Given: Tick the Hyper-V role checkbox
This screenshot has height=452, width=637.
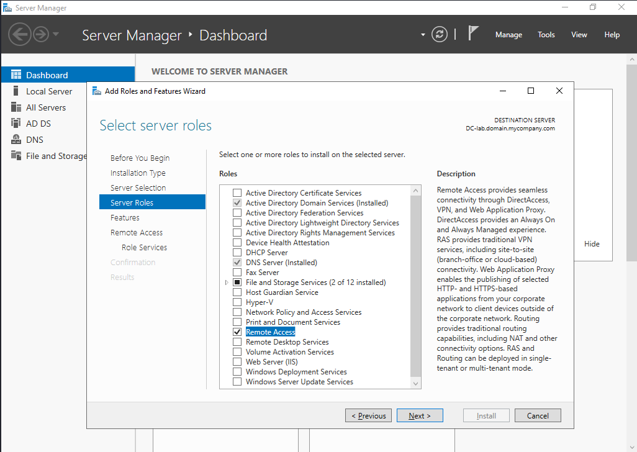Looking at the screenshot, I should pyautogui.click(x=237, y=302).
